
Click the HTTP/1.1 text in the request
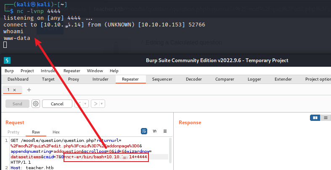[x=21, y=162]
